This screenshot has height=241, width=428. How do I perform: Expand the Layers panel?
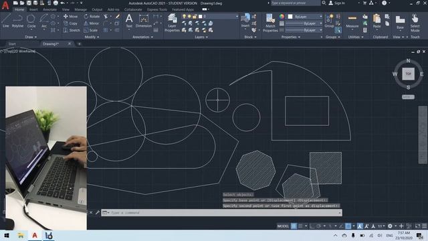click(x=201, y=37)
